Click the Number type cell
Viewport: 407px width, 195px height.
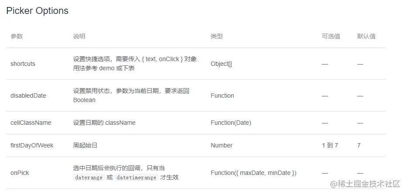coord(221,145)
